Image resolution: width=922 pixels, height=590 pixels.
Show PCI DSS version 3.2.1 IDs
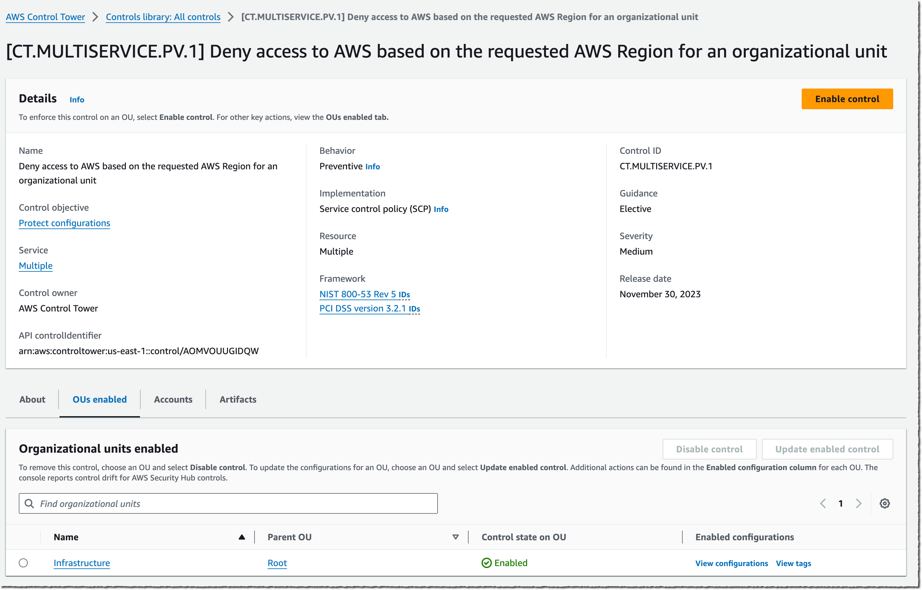[x=414, y=309]
